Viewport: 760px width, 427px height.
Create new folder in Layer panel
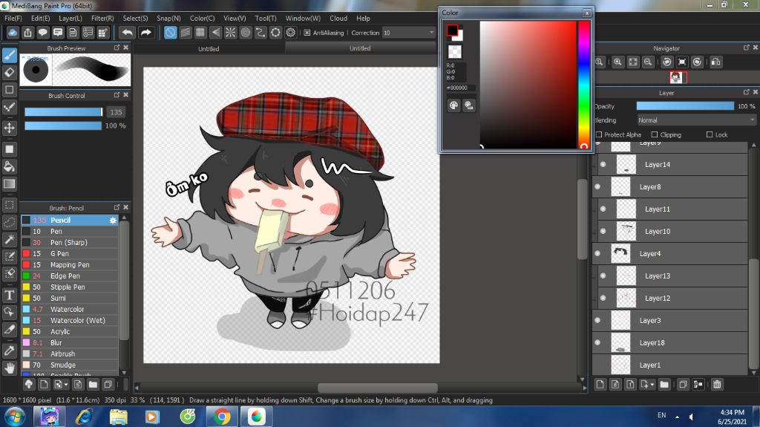pos(664,385)
